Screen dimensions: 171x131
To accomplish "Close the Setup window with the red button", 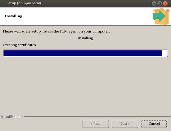I will point(165,4).
